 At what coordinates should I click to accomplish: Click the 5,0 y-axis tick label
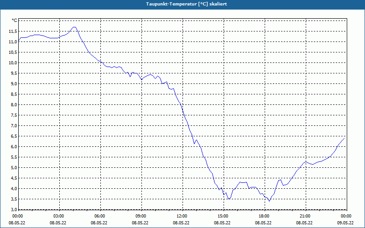click(x=14, y=168)
